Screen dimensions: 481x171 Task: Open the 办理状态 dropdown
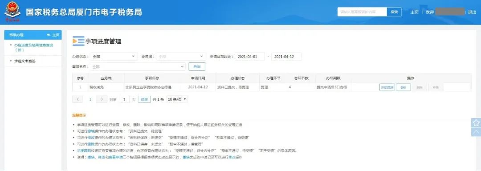click(x=114, y=57)
